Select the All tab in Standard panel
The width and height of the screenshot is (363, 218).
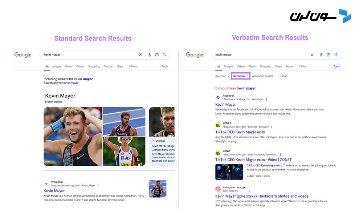47,67
